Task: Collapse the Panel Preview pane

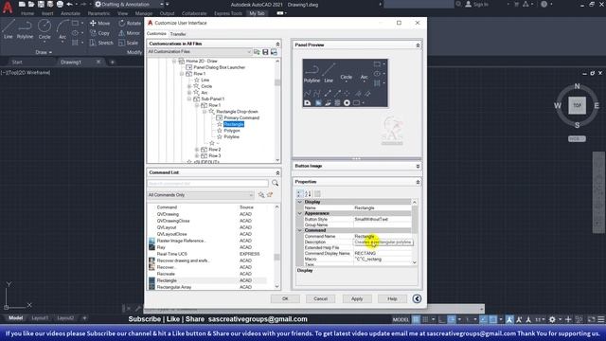Action: (418, 45)
